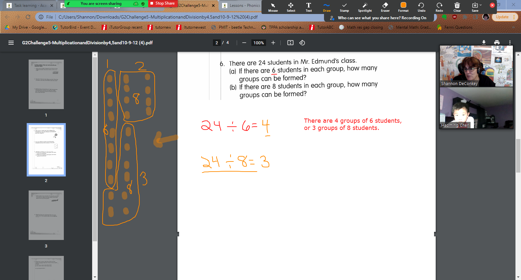Show more bookmarks chevron
Viewport: 521px width, 280px height.
tap(514, 27)
